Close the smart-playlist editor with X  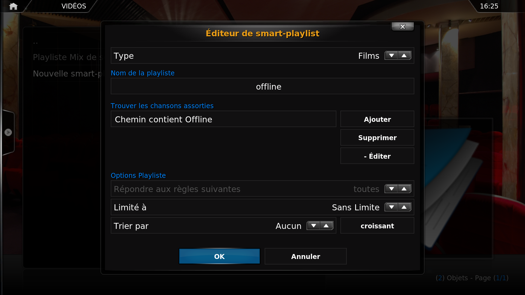[x=402, y=27]
